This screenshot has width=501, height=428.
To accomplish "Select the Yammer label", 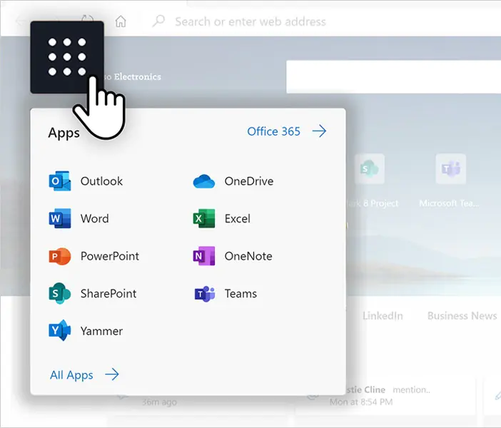I will (x=101, y=331).
